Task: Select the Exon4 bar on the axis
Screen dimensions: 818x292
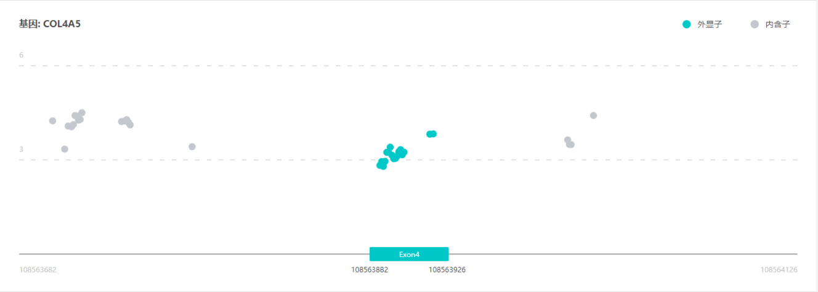Action: [409, 254]
